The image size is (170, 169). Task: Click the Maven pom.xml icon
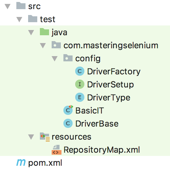21,163
